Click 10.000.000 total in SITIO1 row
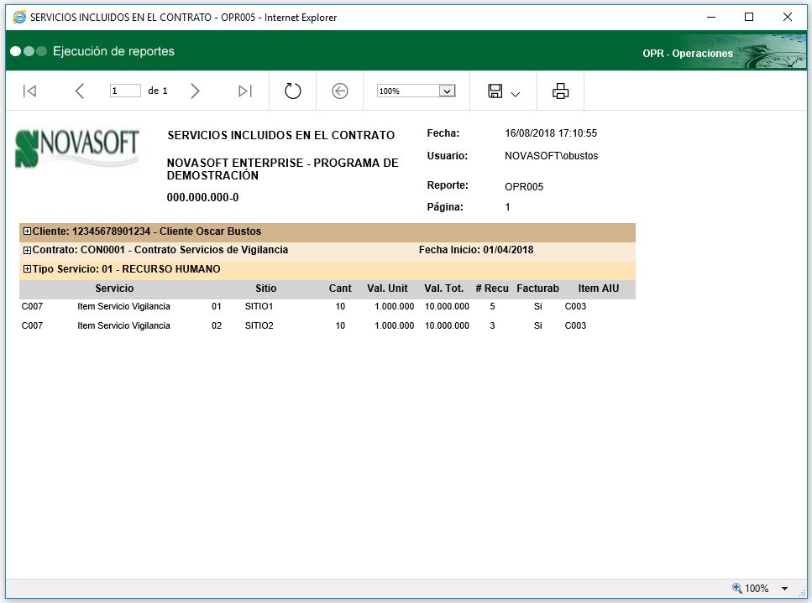 [447, 307]
